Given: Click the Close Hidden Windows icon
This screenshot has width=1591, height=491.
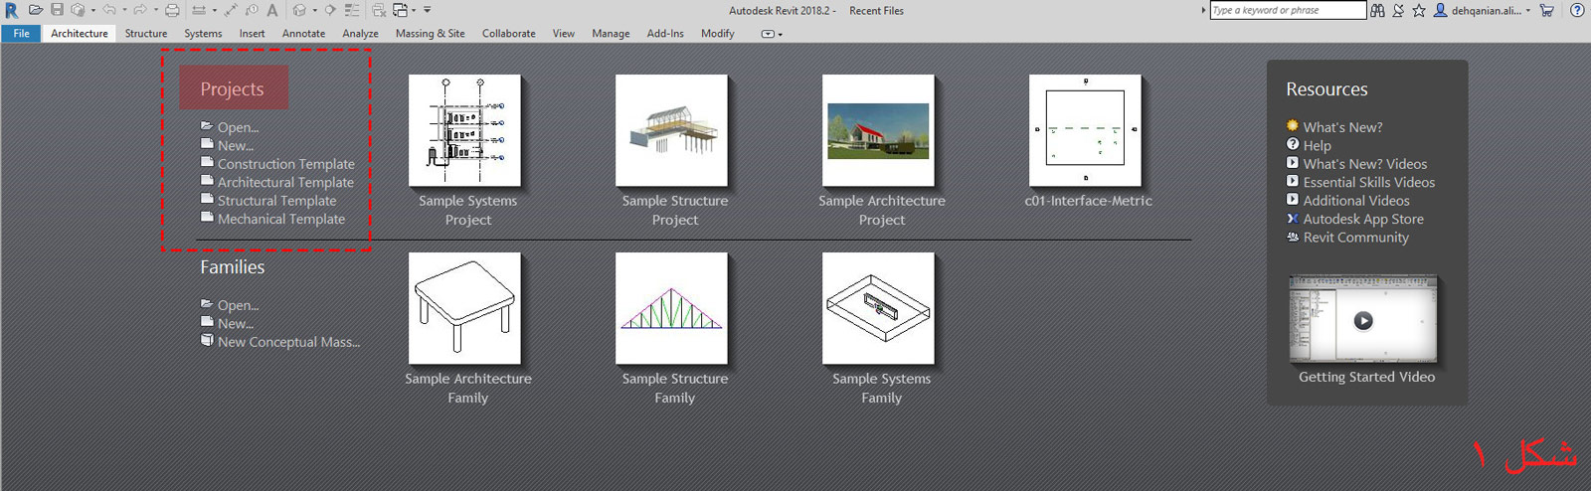Looking at the screenshot, I should pos(379,10).
